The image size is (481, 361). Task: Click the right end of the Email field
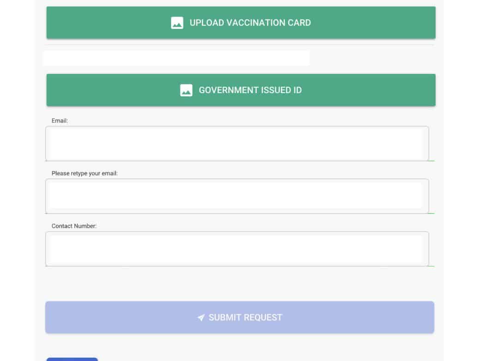pos(415,144)
